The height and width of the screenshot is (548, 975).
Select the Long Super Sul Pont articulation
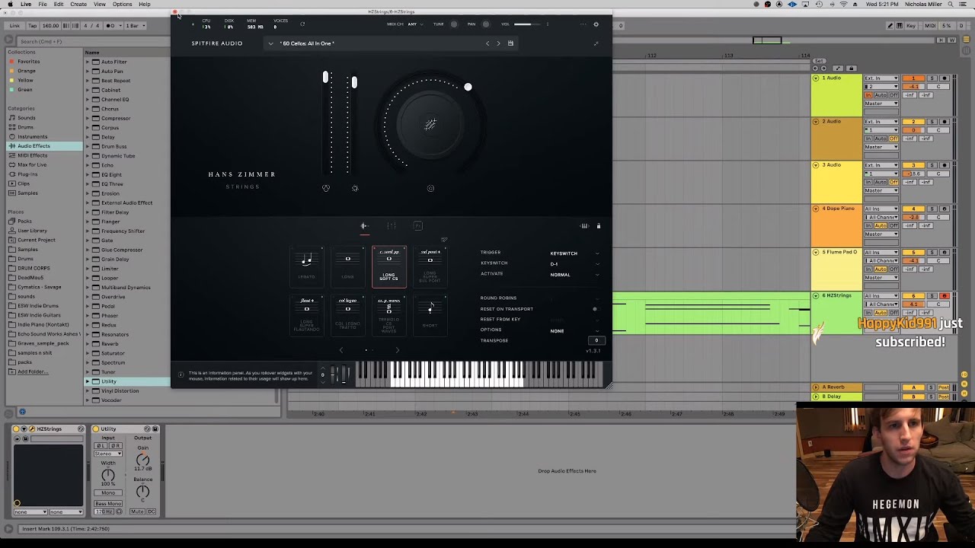[430, 266]
